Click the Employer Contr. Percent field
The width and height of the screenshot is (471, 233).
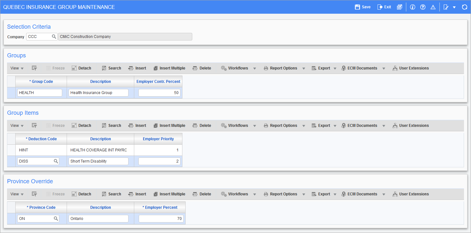click(x=159, y=93)
